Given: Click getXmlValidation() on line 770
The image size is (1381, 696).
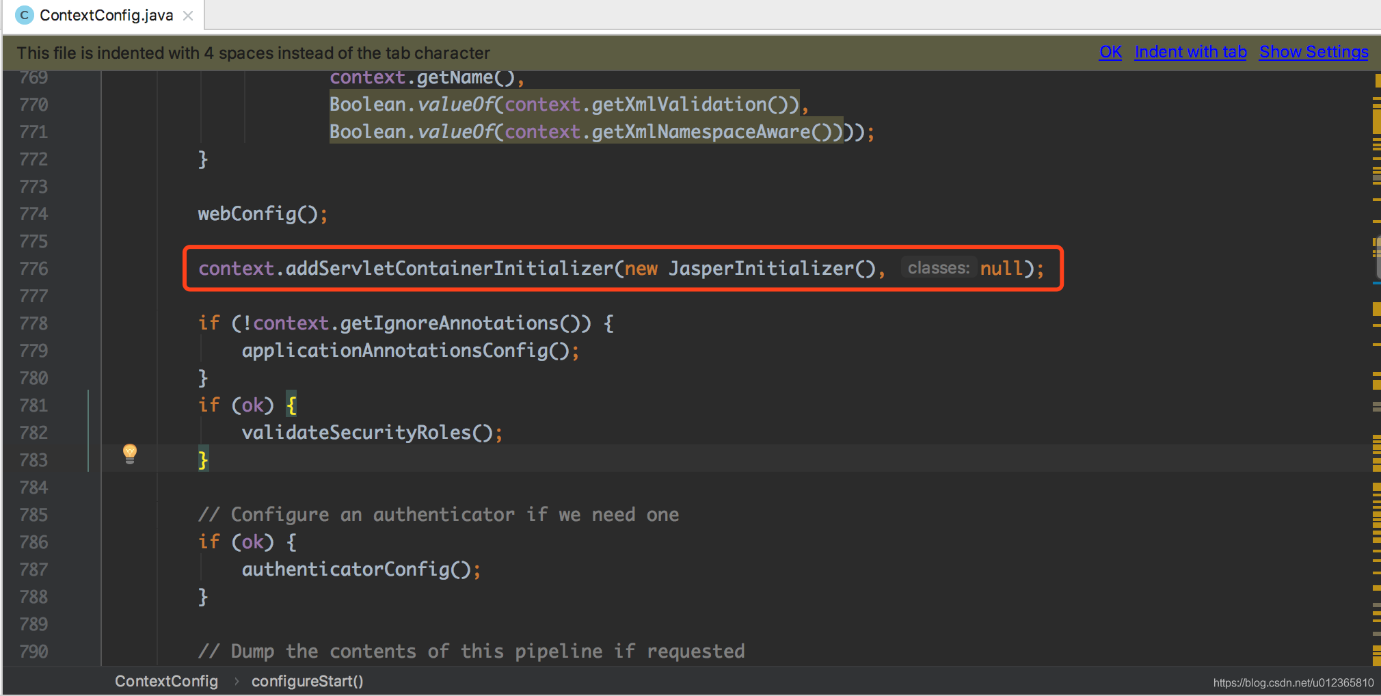Looking at the screenshot, I should (x=689, y=105).
